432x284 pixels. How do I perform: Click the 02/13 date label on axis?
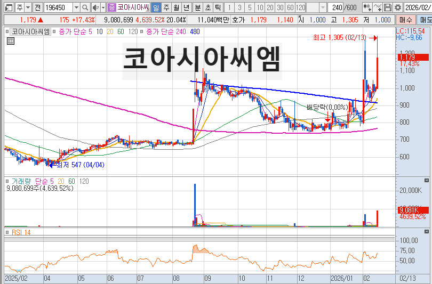click(408, 278)
